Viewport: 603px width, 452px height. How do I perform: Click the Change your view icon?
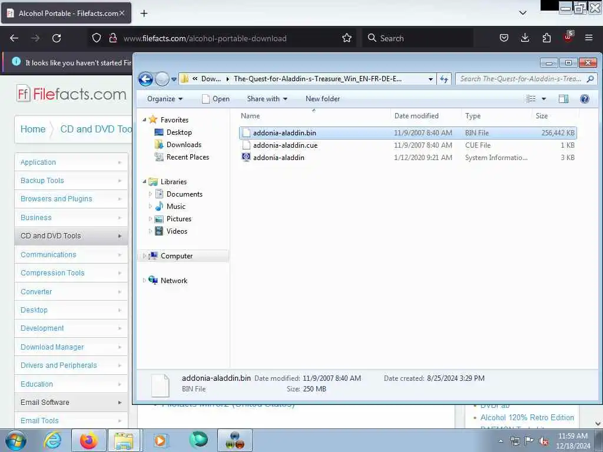(531, 99)
